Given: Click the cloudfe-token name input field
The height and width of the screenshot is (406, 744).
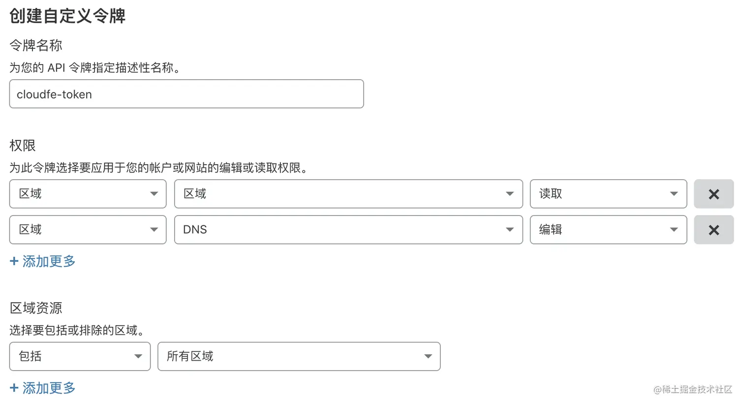Looking at the screenshot, I should click(186, 94).
